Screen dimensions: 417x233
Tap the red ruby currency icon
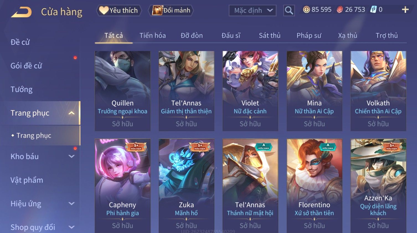pyautogui.click(x=340, y=10)
